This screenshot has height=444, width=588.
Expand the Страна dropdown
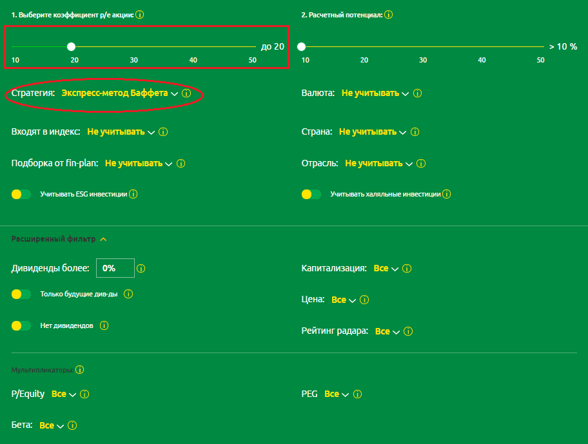point(373,132)
